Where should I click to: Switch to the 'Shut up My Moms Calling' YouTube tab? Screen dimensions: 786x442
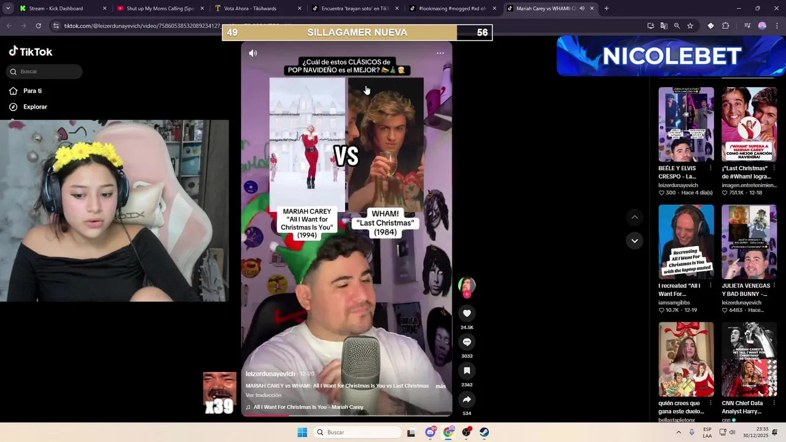coord(160,9)
